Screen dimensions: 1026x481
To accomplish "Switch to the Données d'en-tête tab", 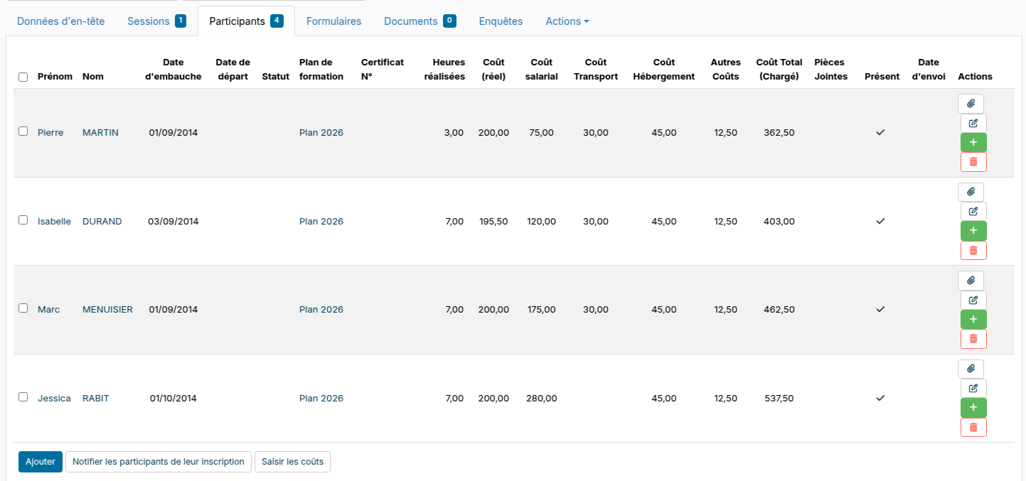I will (61, 21).
